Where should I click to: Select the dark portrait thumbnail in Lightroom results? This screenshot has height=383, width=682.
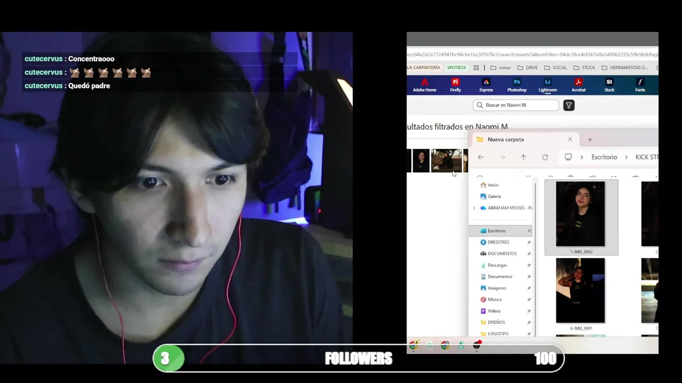click(x=421, y=161)
